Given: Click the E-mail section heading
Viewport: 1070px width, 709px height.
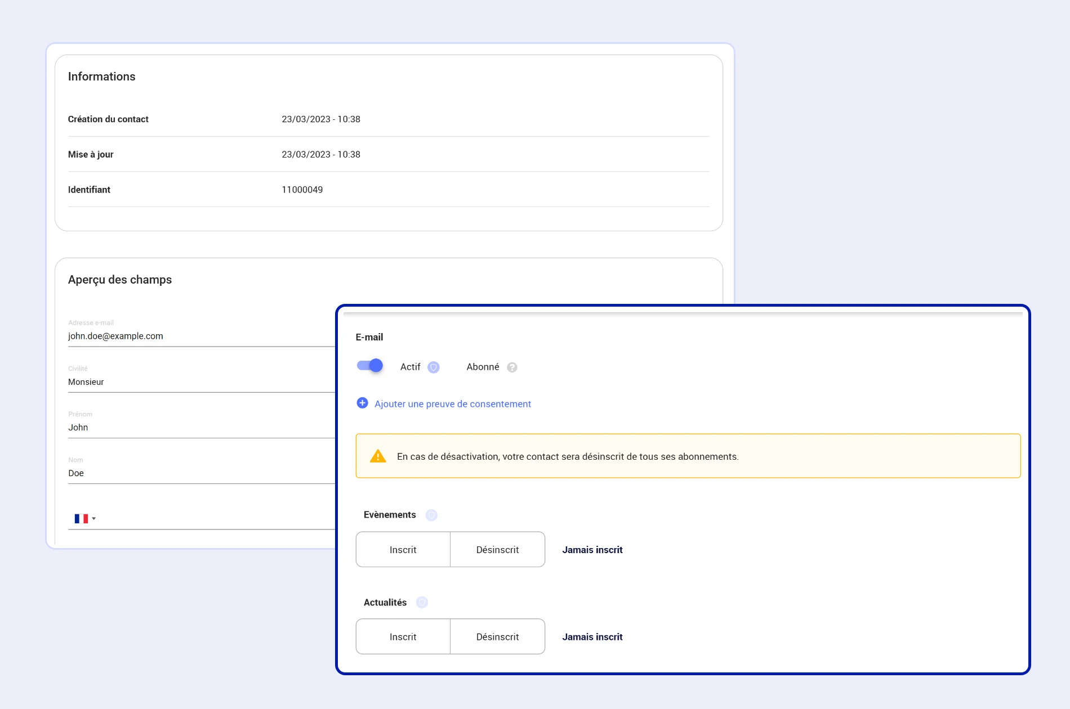Looking at the screenshot, I should [x=369, y=337].
